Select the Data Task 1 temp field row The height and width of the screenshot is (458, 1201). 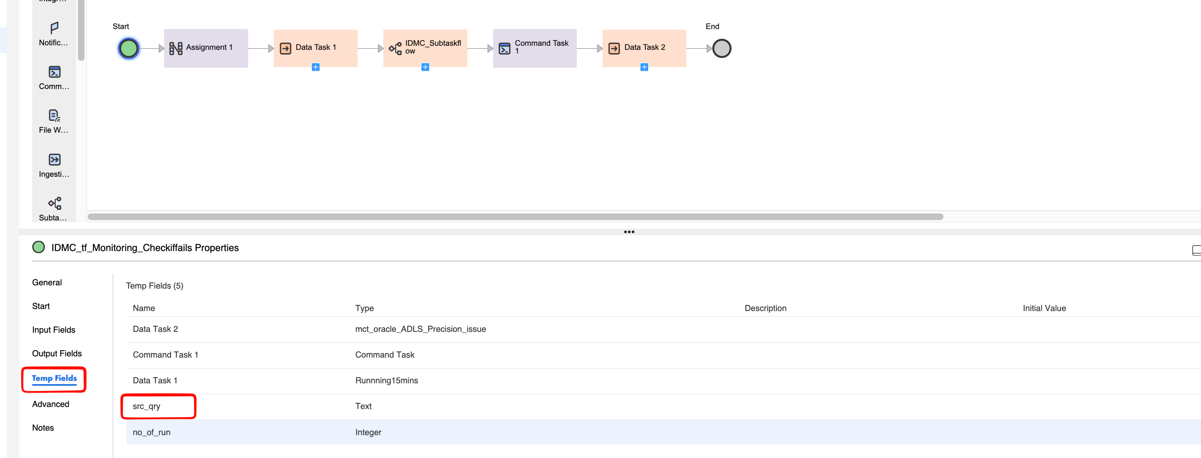663,380
